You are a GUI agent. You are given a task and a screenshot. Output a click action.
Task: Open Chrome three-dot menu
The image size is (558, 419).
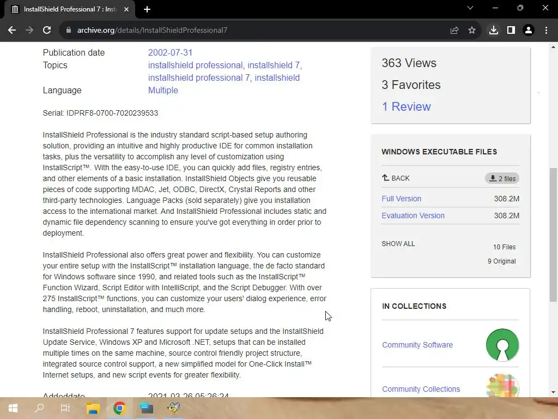click(x=546, y=31)
